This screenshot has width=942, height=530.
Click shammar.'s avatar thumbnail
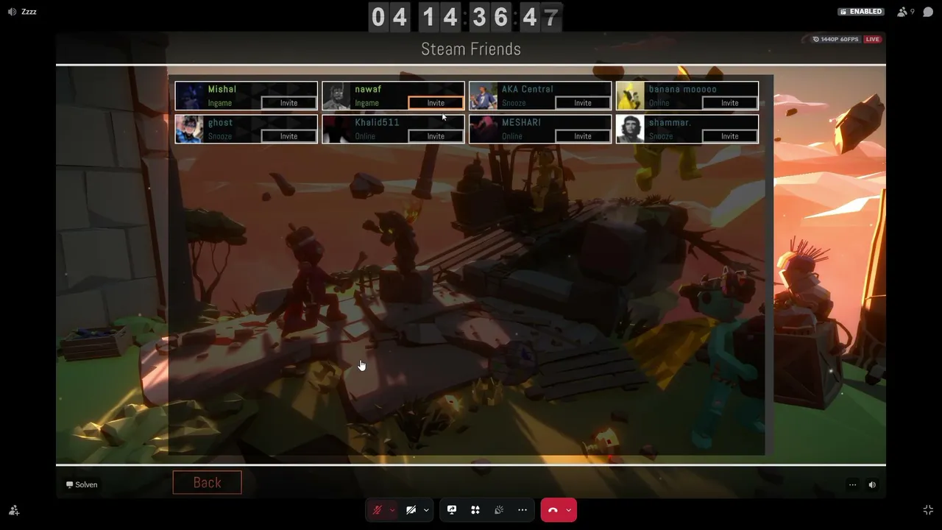point(631,129)
